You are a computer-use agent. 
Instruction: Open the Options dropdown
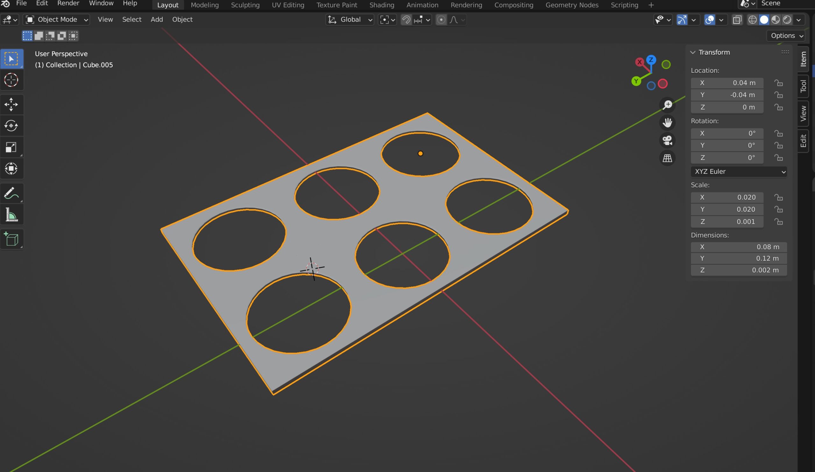click(786, 36)
